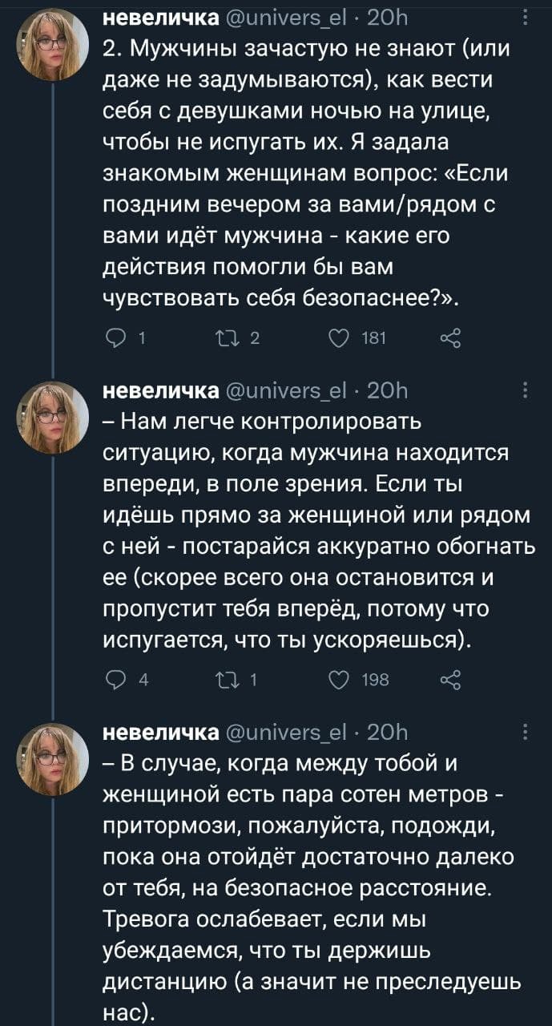552x1026 pixels.
Task: Open невеличка avatar on the first tweet
Action: pyautogui.click(x=53, y=43)
